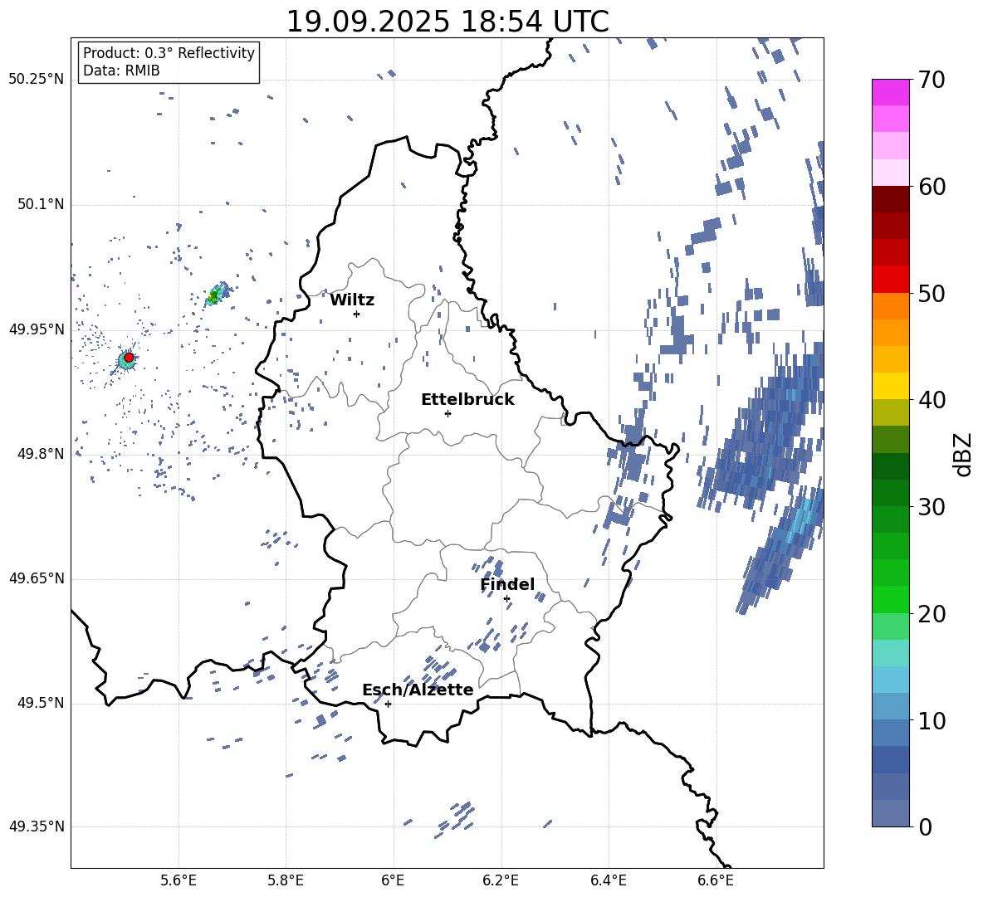Click the 49.8°N latitude label
The height and width of the screenshot is (897, 983).
click(40, 454)
